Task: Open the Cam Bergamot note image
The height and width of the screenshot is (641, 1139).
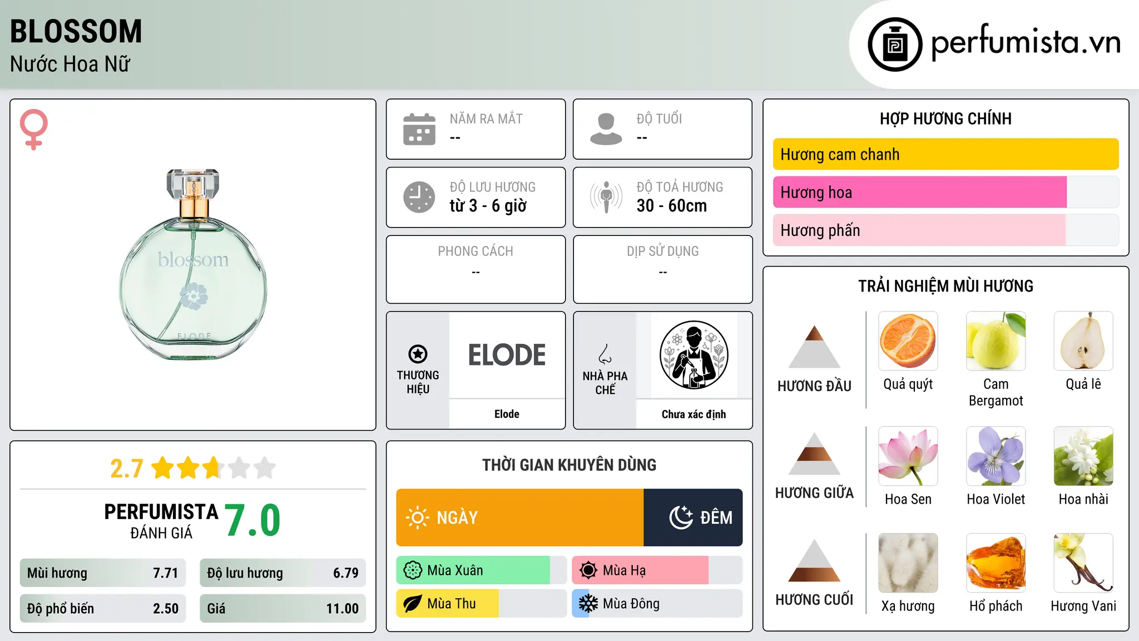Action: [x=996, y=341]
